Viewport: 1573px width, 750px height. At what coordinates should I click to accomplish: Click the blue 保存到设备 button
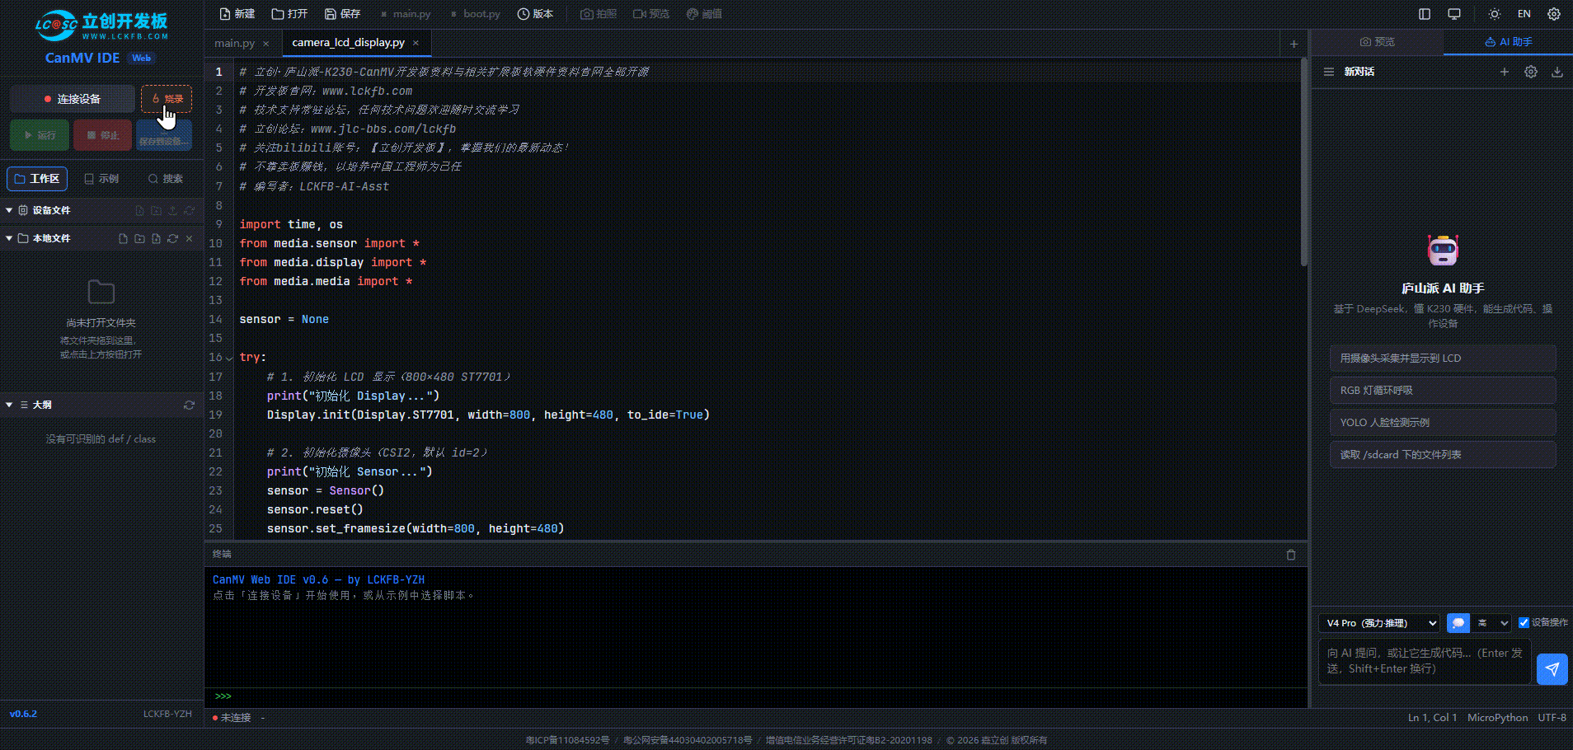click(164, 135)
